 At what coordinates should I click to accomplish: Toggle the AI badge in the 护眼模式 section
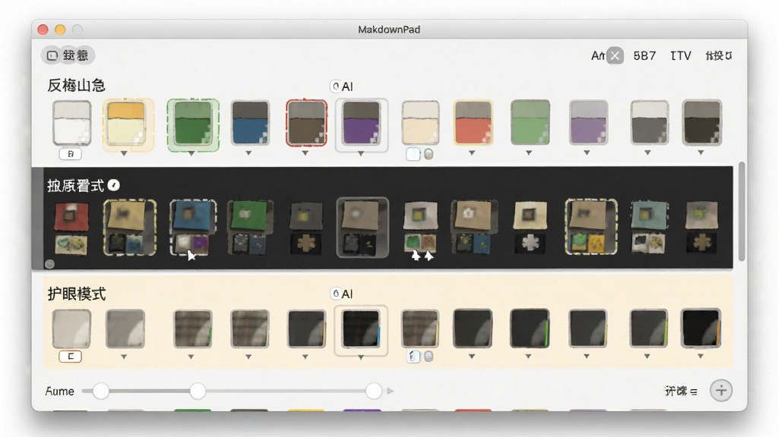tap(342, 294)
